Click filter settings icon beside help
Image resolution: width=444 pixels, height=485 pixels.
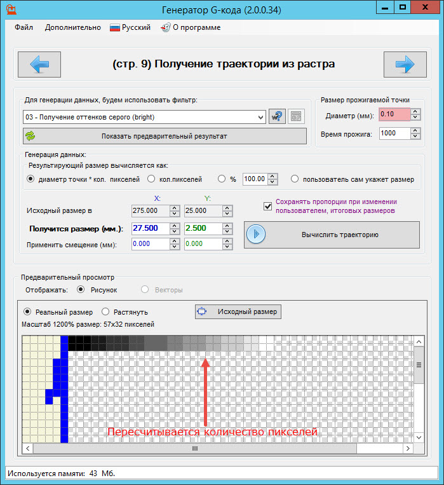[x=296, y=116]
